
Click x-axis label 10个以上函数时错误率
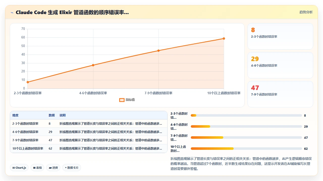point(224,93)
